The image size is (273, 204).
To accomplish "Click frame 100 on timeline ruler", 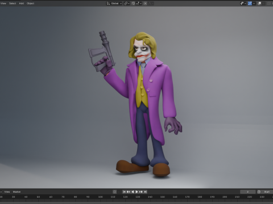I will 101,197.
